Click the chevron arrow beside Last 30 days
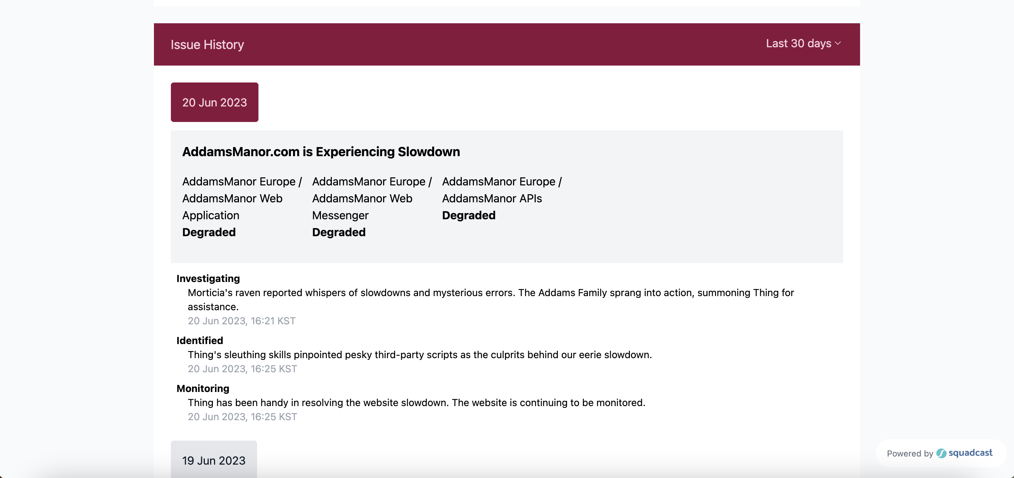Viewport: 1014px width, 478px height. click(x=838, y=44)
